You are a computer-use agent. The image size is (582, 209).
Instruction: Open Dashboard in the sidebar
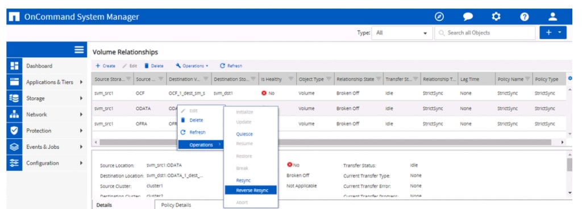39,66
